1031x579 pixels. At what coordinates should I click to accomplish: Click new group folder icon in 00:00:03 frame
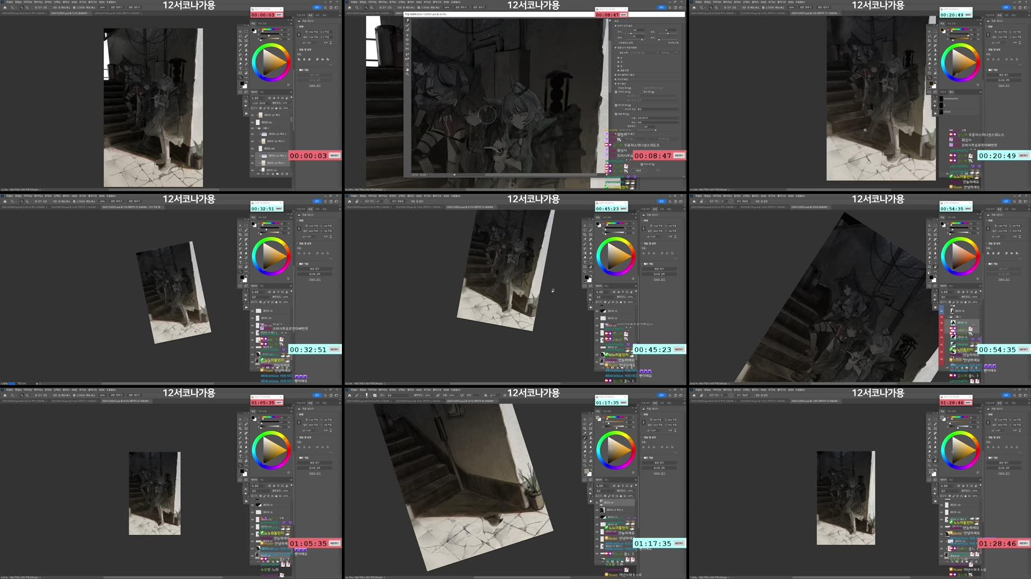[277, 174]
